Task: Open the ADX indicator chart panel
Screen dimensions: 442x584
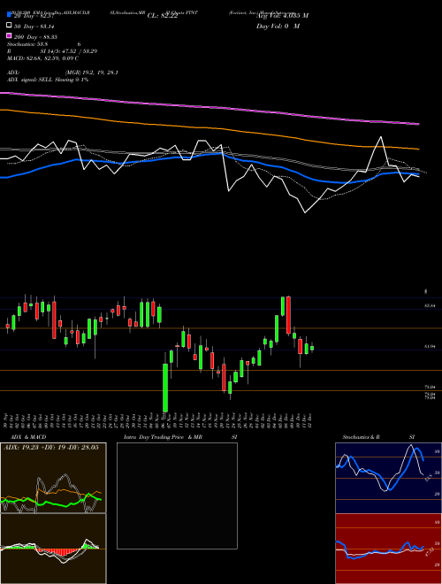Action: [53, 478]
